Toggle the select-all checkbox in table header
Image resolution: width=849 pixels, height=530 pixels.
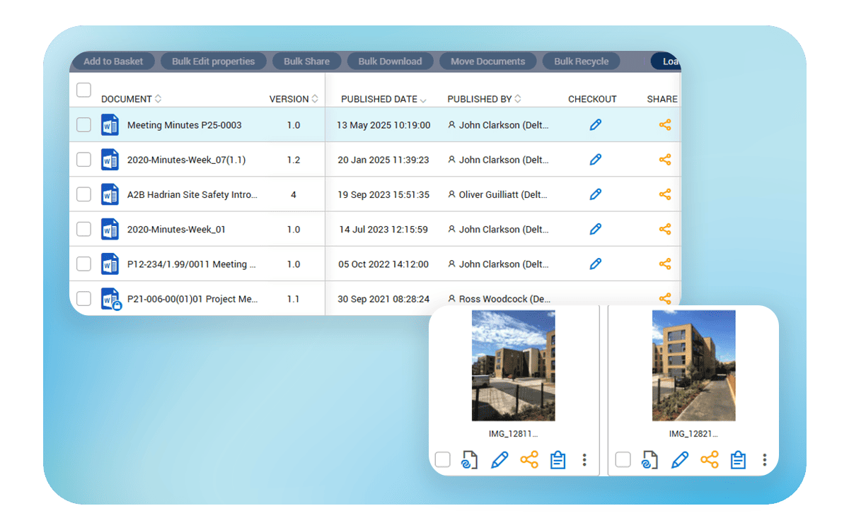(x=83, y=90)
